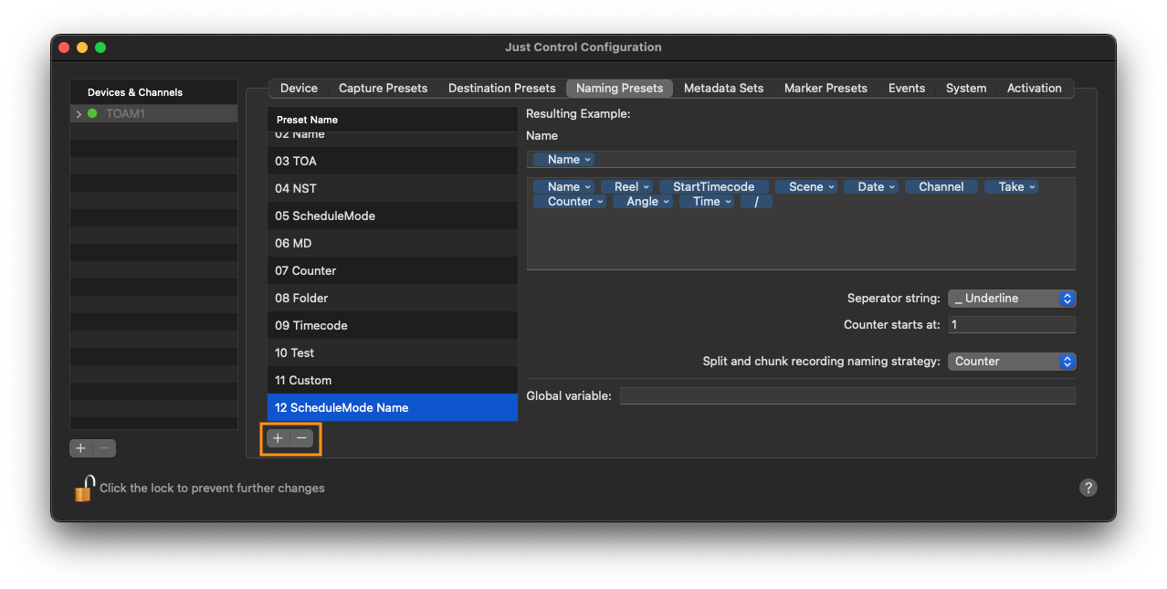Add a new naming preset with plus button

(x=279, y=438)
